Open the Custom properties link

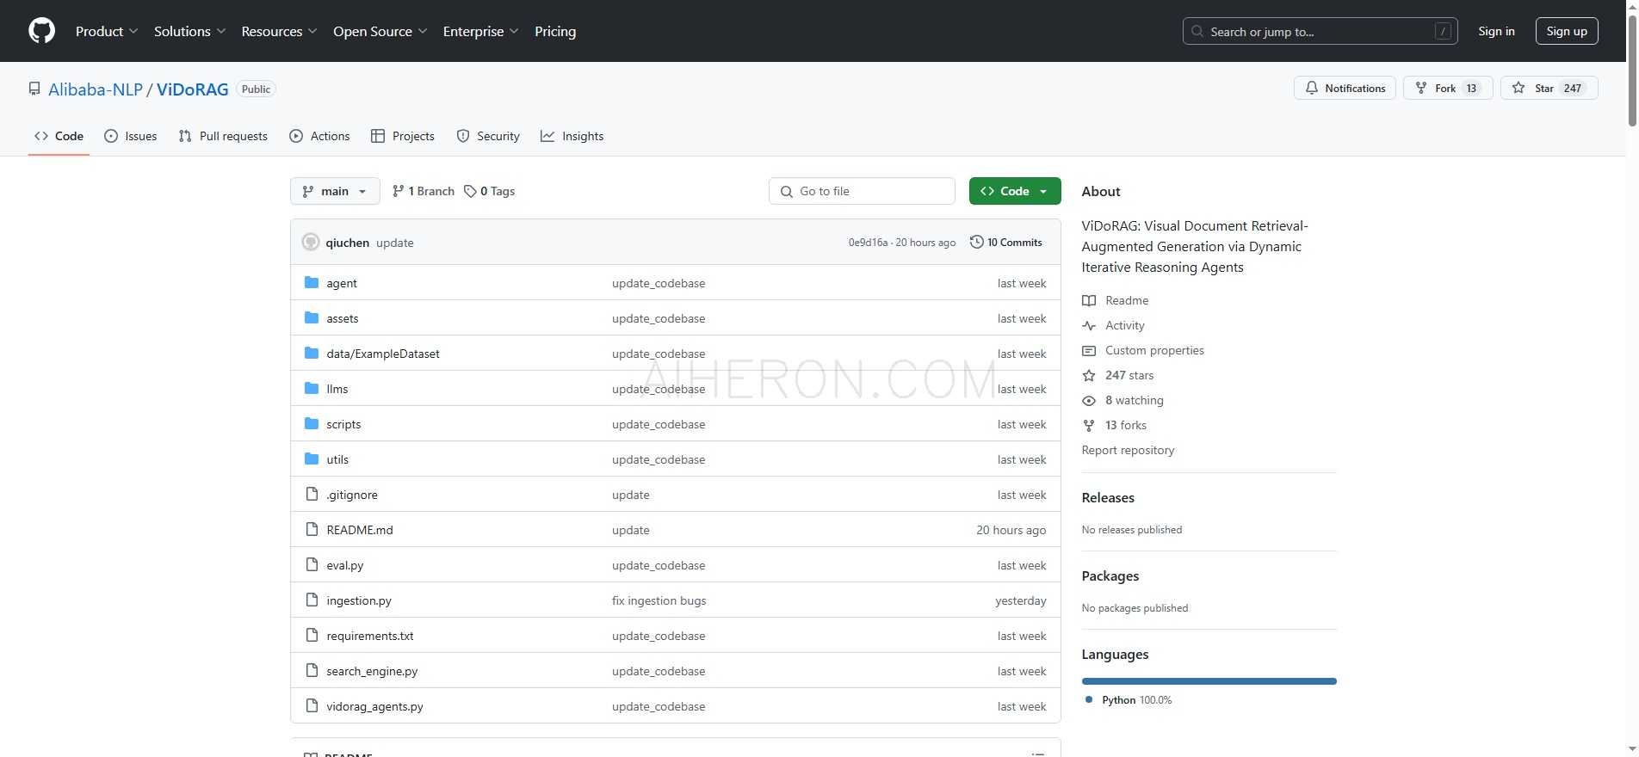[1154, 350]
